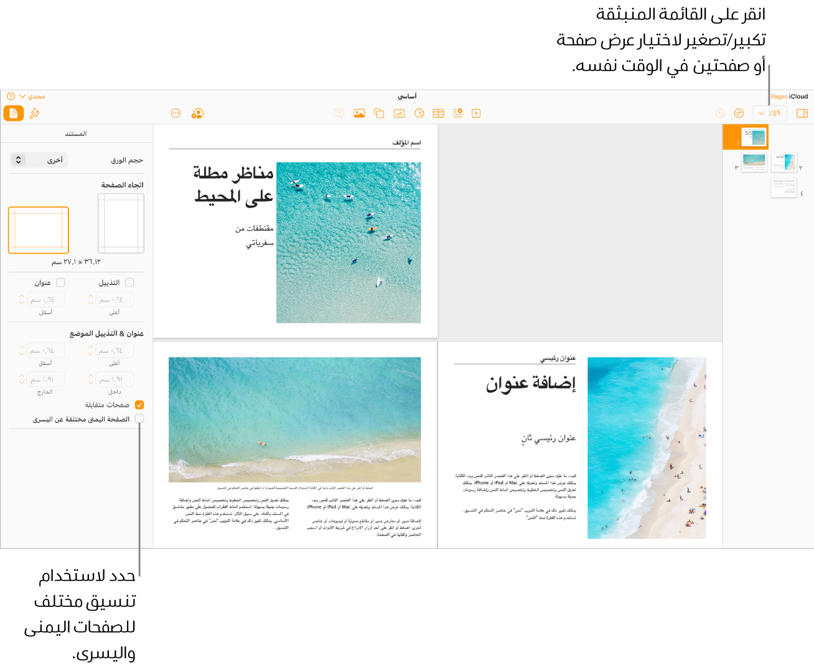Click the add collaborators icon
This screenshot has width=814, height=671.
click(x=197, y=113)
